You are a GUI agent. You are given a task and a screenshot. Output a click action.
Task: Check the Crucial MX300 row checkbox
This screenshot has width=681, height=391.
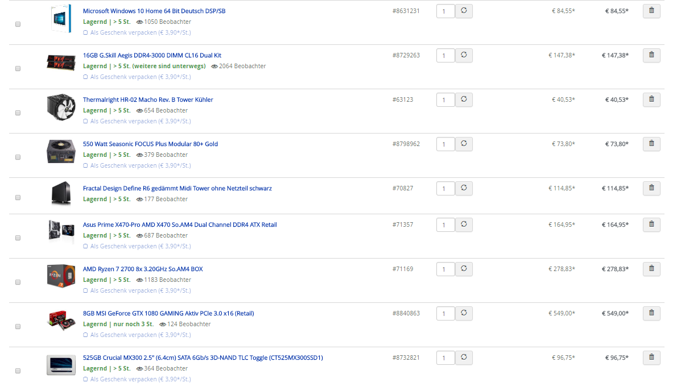tap(18, 371)
